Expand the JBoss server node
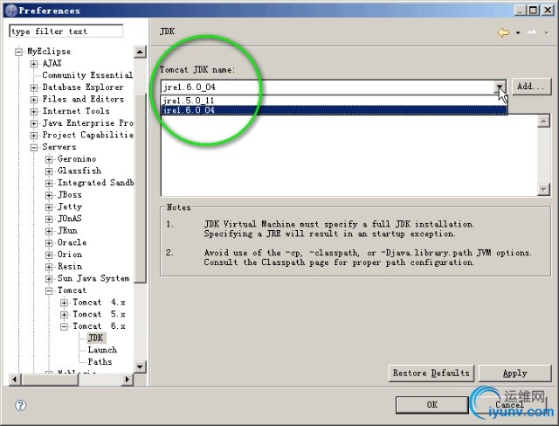Screen dimensions: 559x426 (x=49, y=195)
